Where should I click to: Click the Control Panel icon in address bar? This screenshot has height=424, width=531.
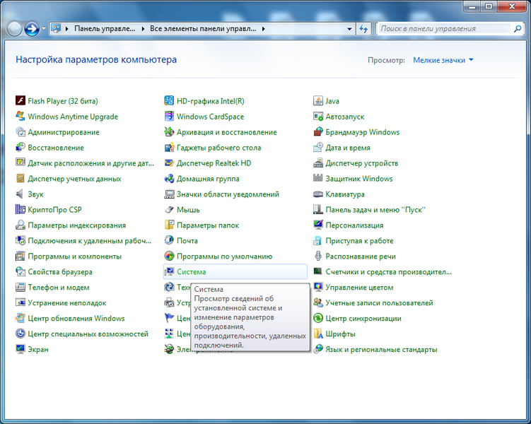click(x=56, y=28)
